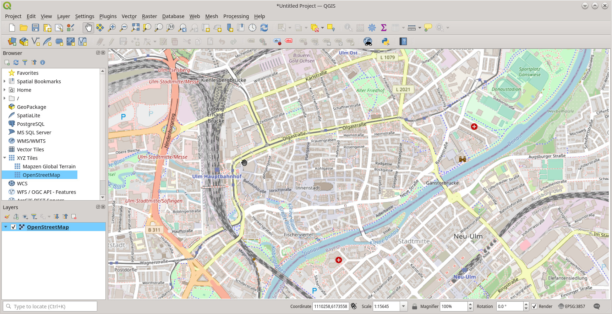Increase the Magnifier value with up arrow

(x=470, y=304)
